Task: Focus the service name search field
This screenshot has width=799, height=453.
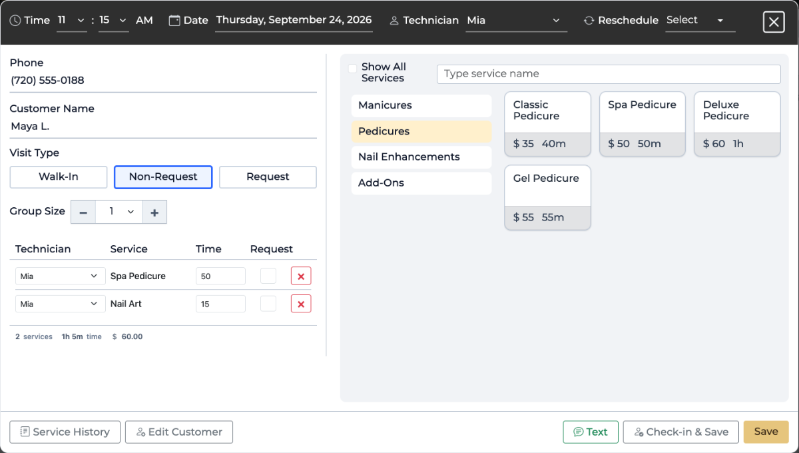Action: pyautogui.click(x=609, y=74)
